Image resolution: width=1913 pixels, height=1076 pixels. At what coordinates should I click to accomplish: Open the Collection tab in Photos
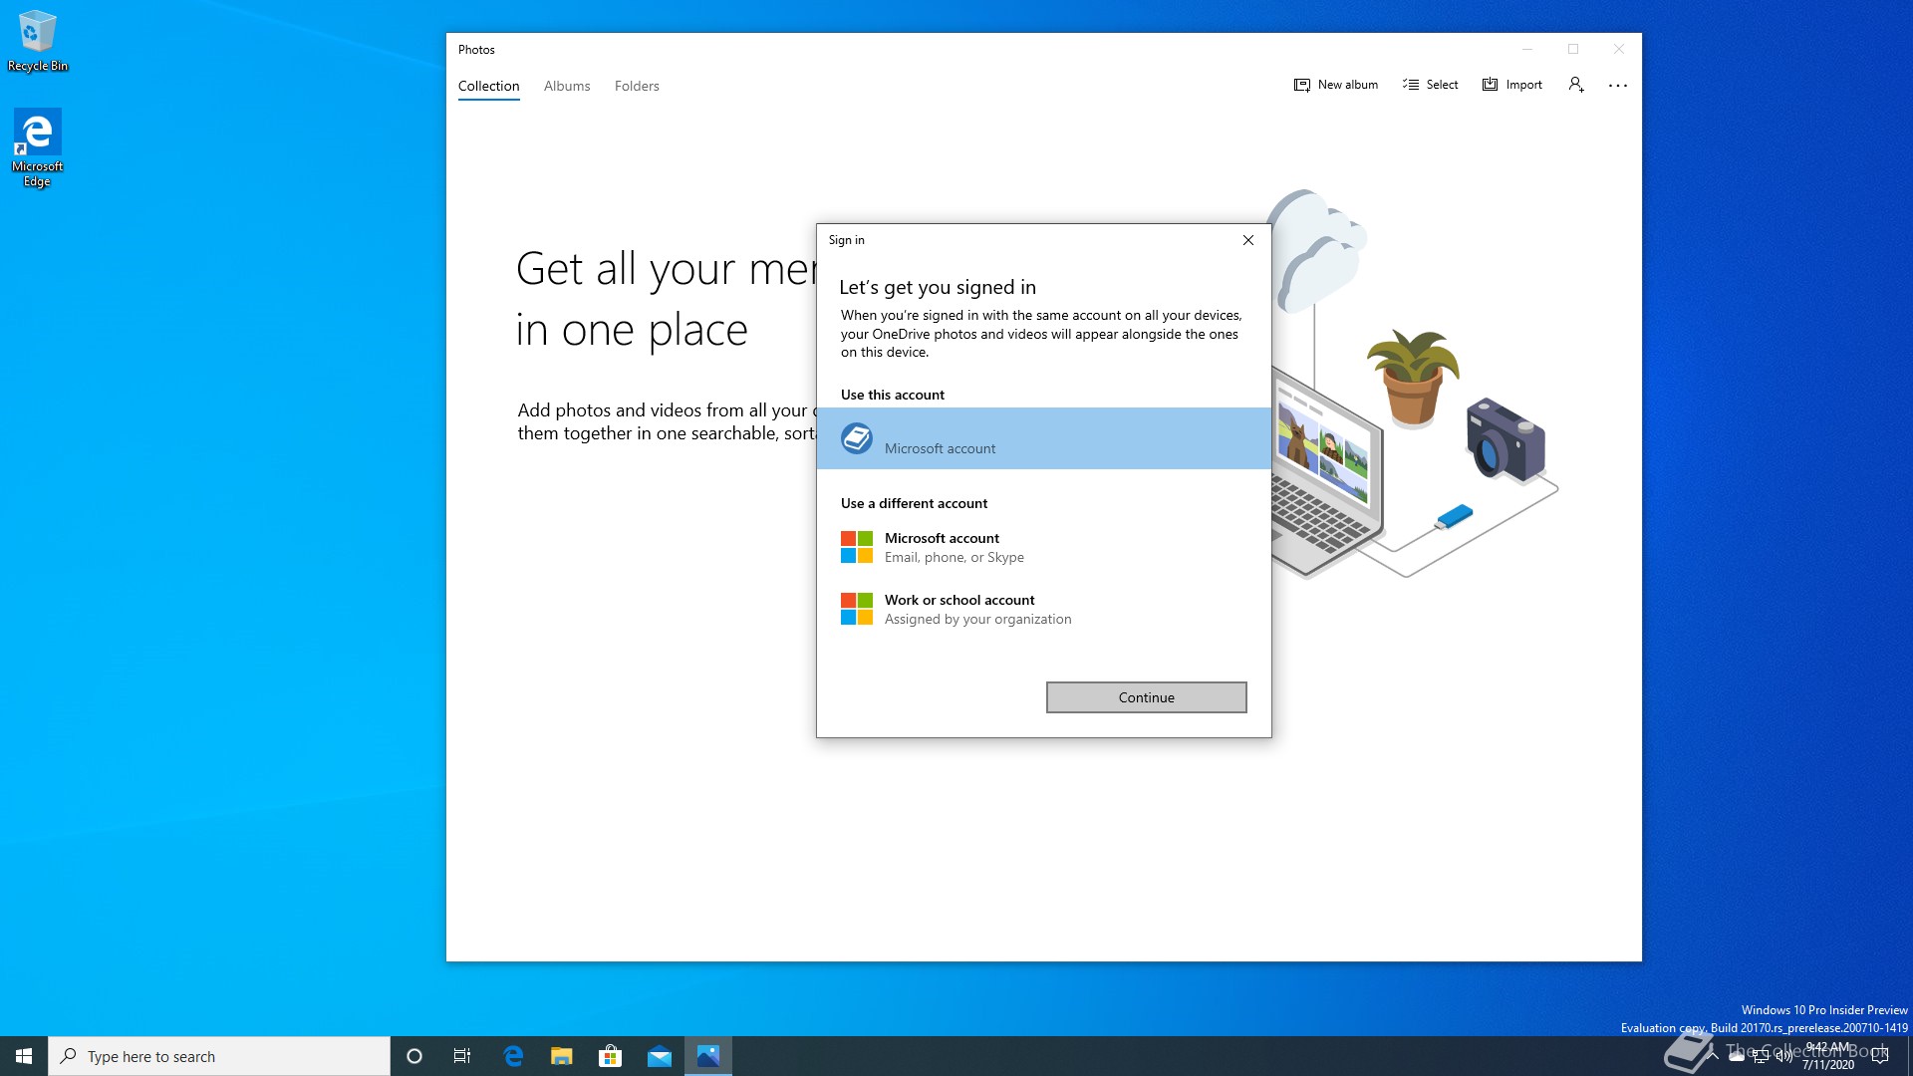coord(488,86)
